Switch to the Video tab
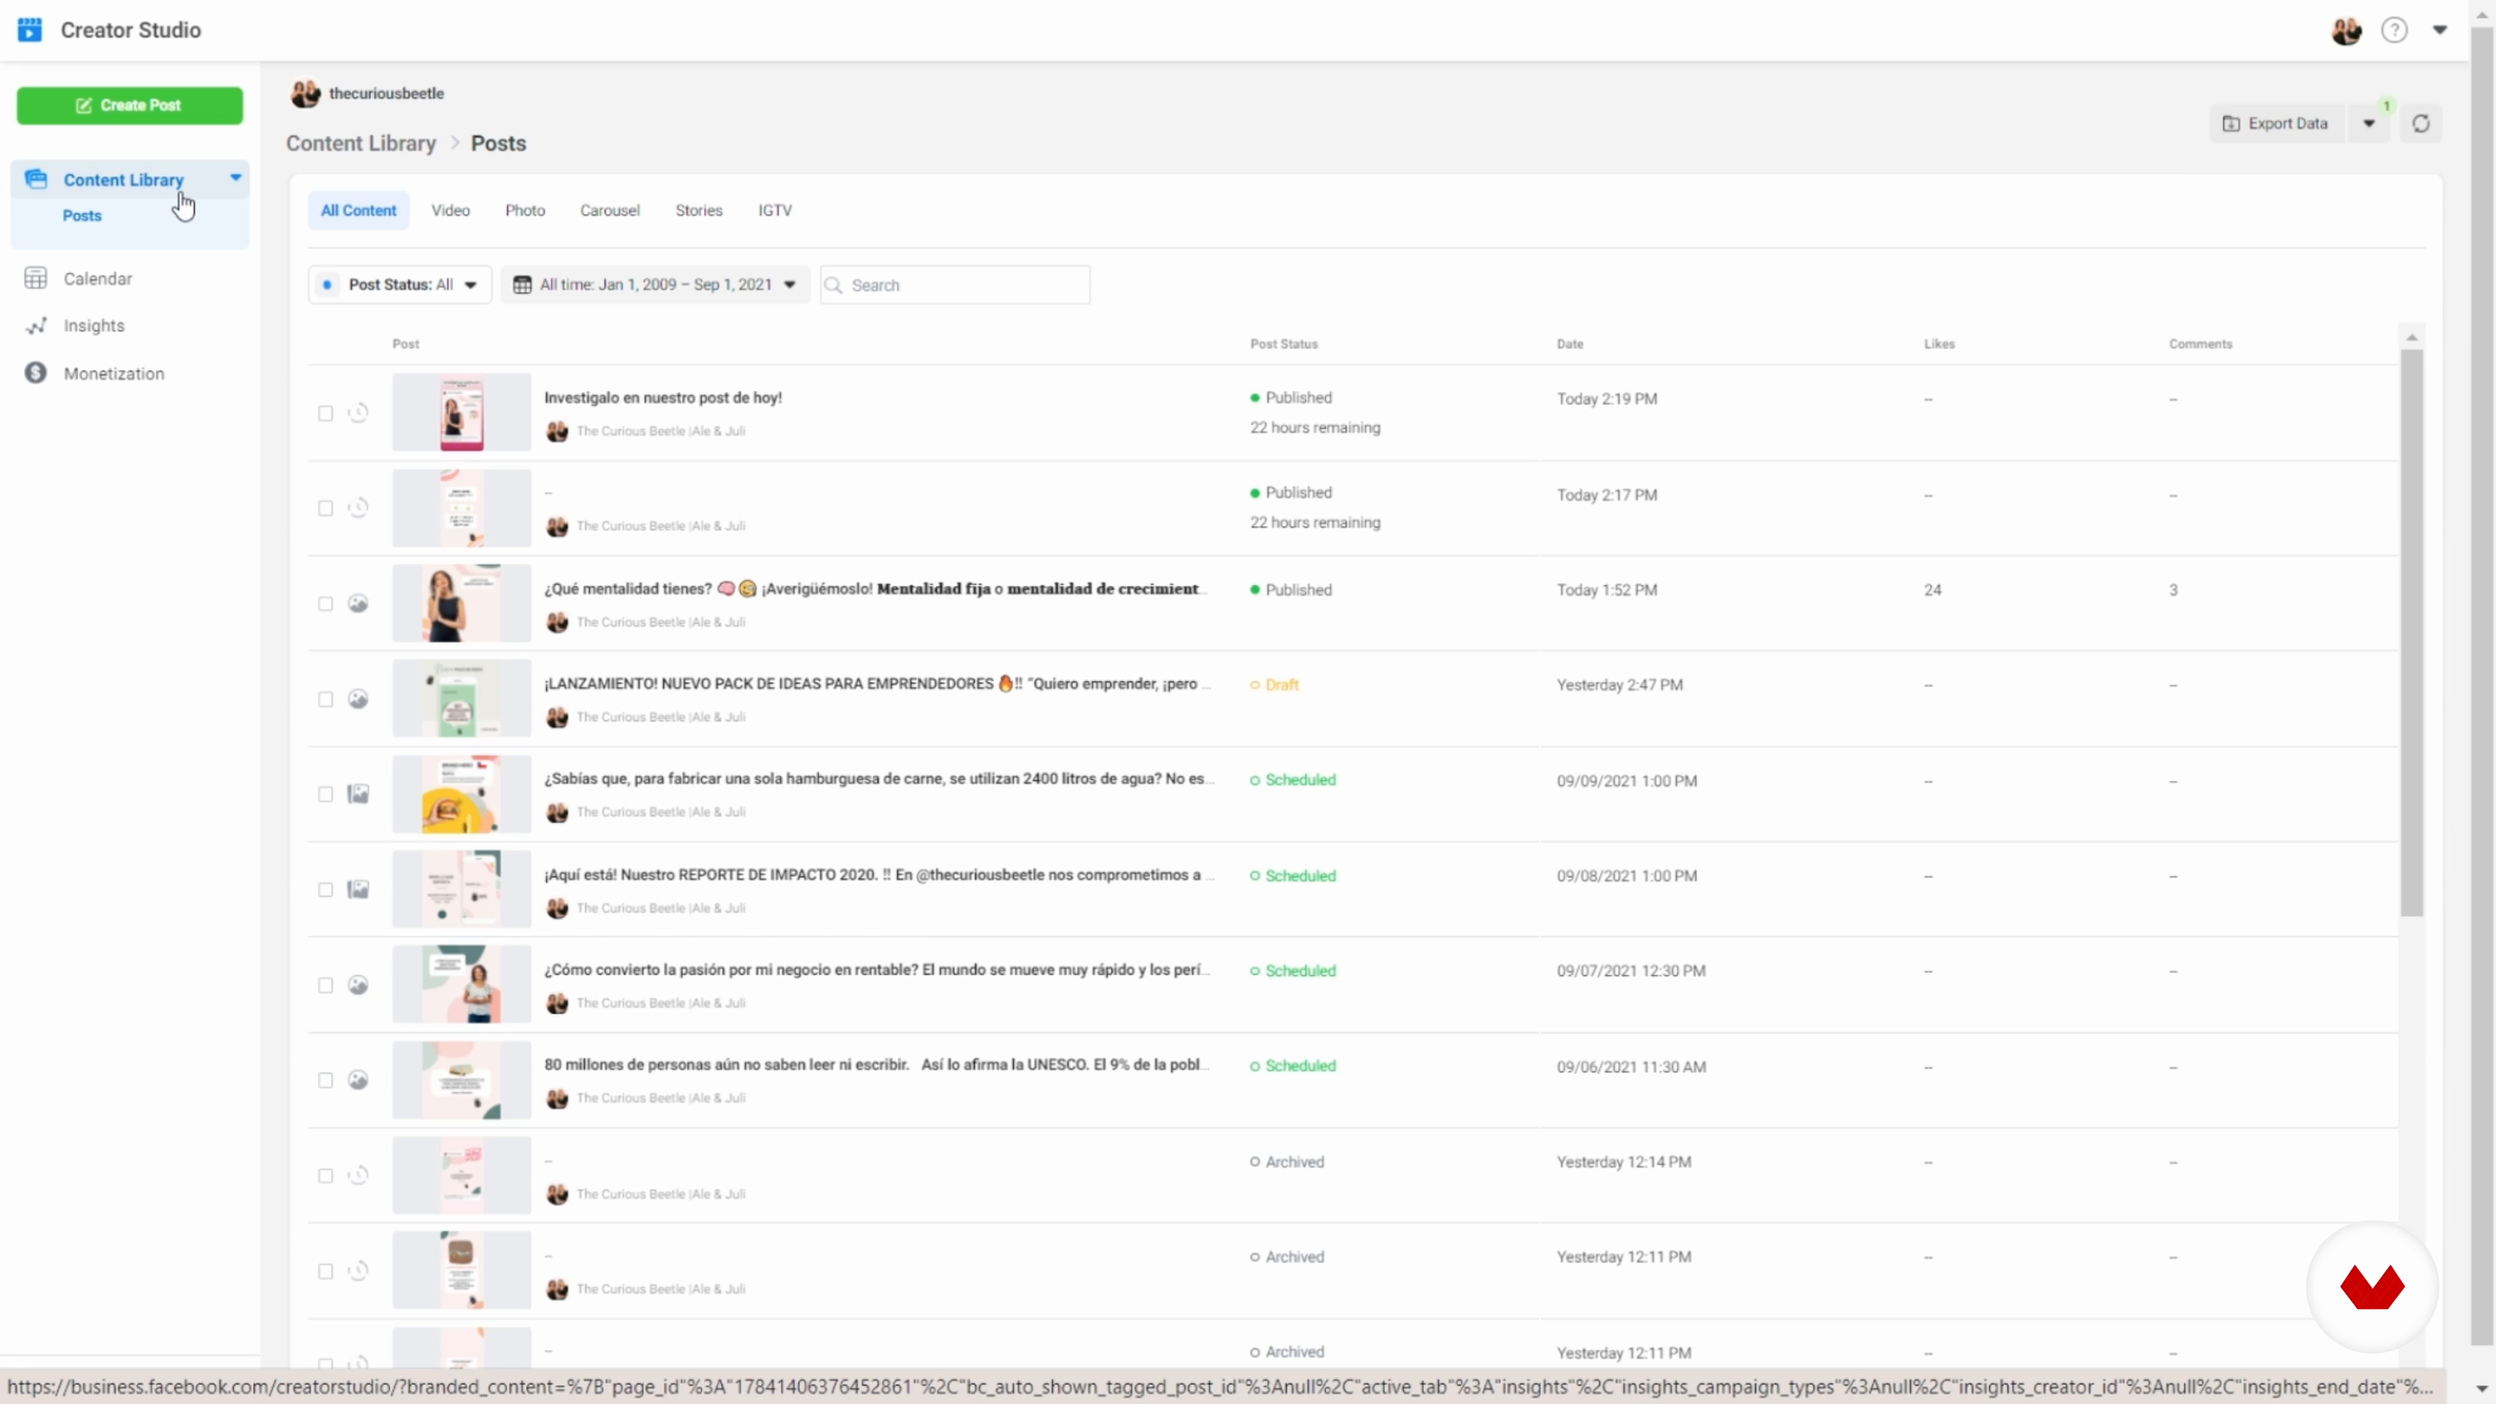Screen dimensions: 2496x1404 click(x=450, y=210)
